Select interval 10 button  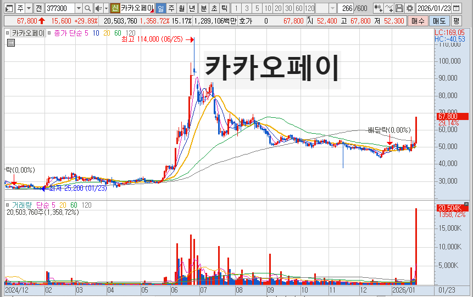[x=268, y=8]
